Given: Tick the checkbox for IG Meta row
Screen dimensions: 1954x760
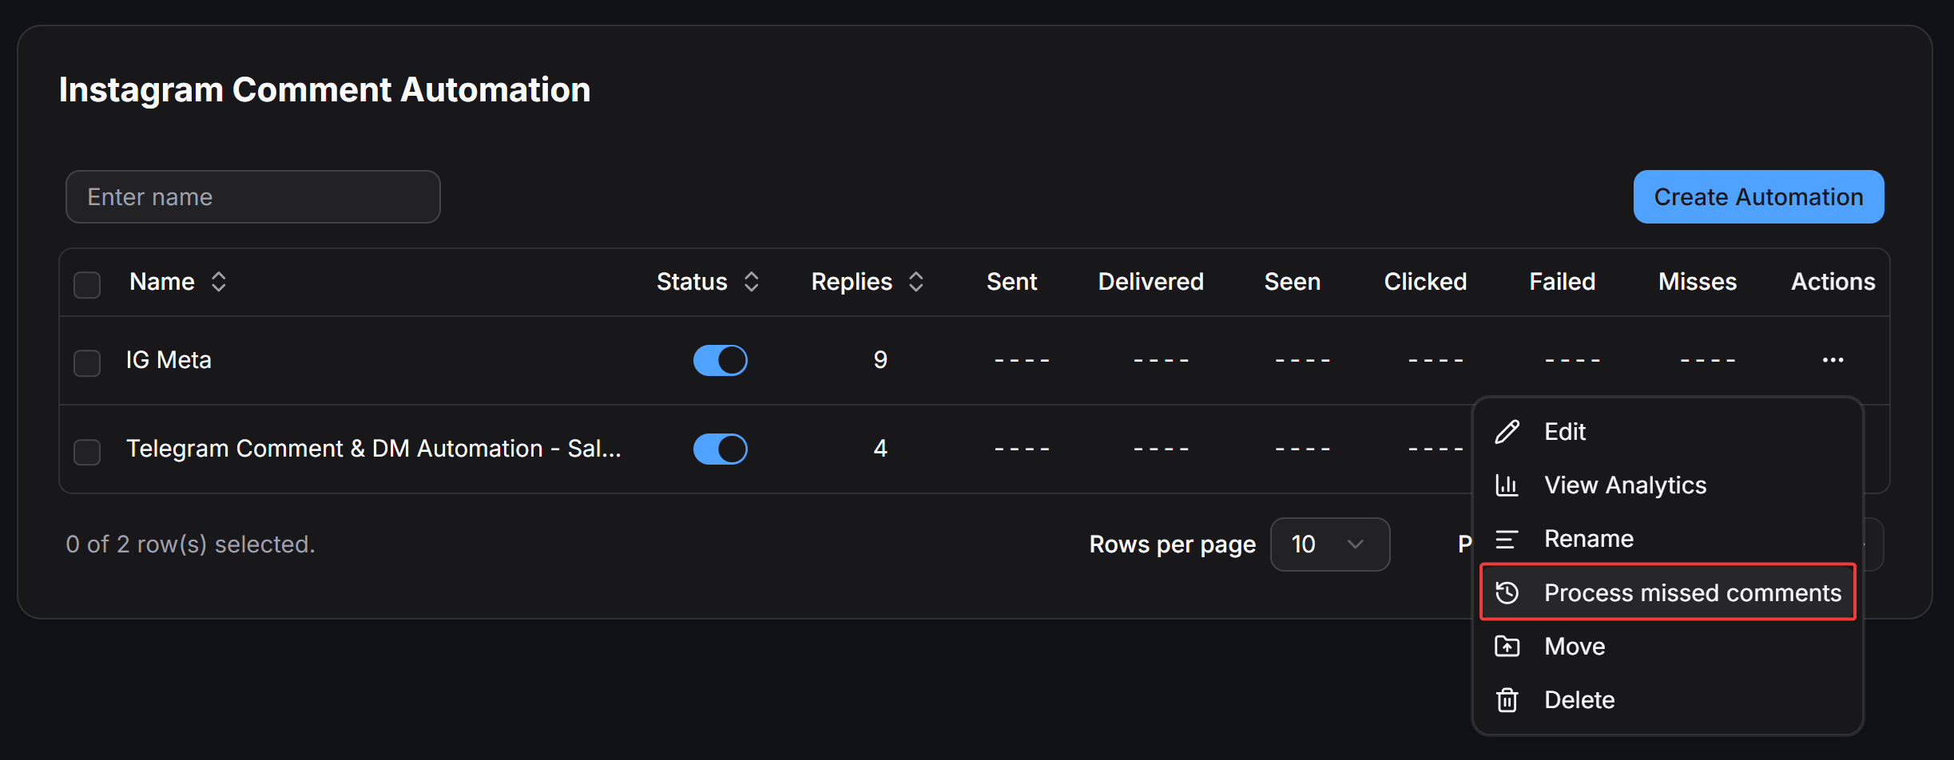Looking at the screenshot, I should click(87, 362).
